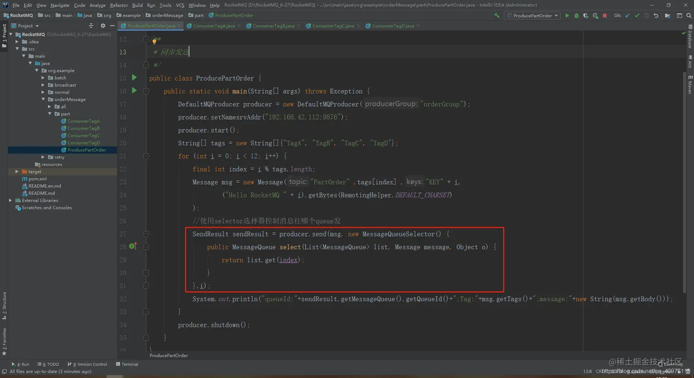The image size is (694, 378).
Task: Click the ProducePartOrder breadcrumb below the editor
Action: point(168,356)
